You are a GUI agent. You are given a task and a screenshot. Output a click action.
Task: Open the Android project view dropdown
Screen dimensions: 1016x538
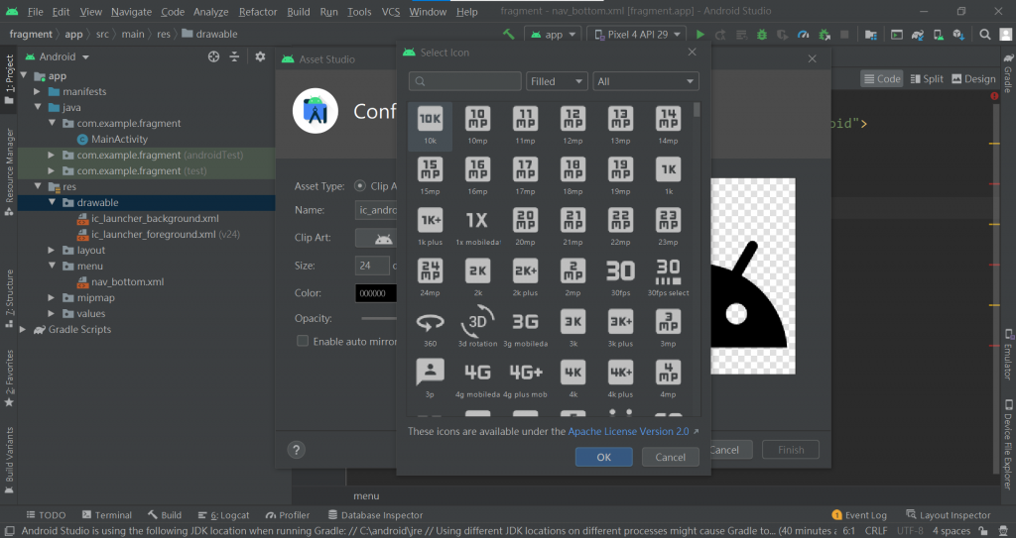point(57,57)
